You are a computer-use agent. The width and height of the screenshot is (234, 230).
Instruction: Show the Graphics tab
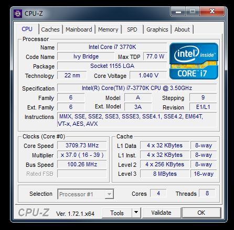(x=157, y=29)
